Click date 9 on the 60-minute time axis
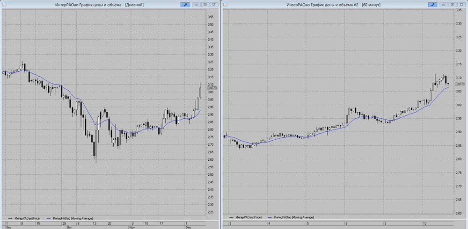This screenshot has height=229, width=468. (385, 223)
